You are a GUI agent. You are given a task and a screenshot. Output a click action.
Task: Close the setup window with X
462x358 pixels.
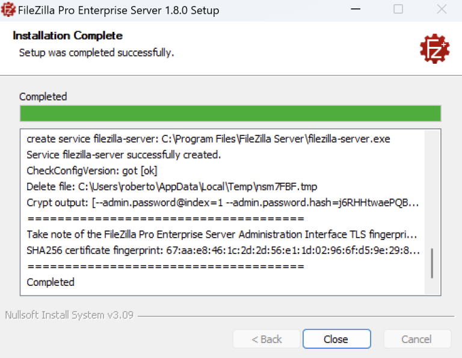(x=442, y=9)
